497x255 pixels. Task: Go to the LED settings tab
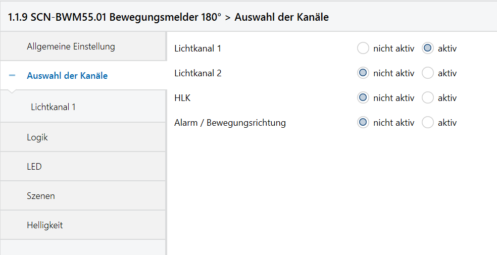pyautogui.click(x=34, y=166)
